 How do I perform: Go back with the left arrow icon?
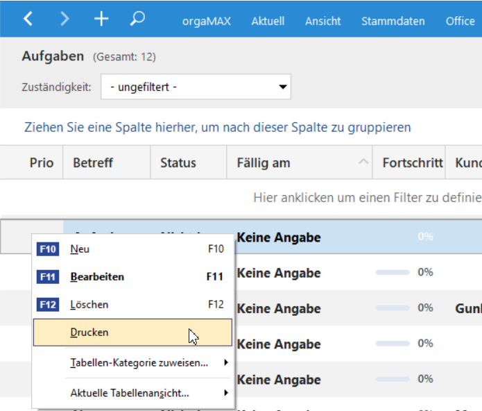[x=28, y=19]
